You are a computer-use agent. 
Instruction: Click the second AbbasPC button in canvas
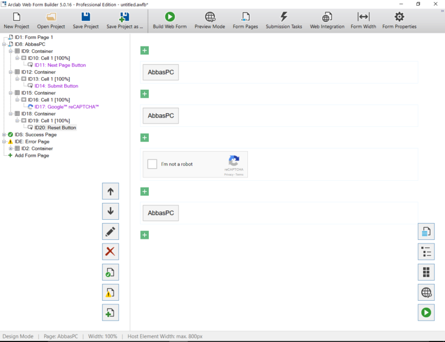click(161, 116)
